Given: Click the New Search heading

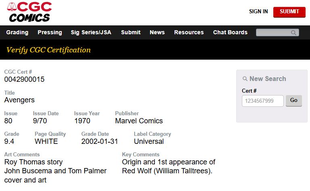Looking at the screenshot, I should click(x=268, y=79).
